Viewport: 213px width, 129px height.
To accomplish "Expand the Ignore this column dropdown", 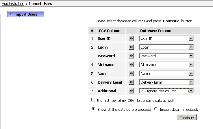I will click(166, 91).
